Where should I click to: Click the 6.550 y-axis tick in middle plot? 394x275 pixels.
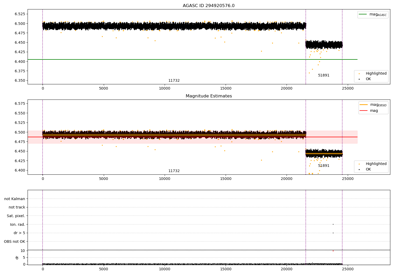tap(20, 113)
